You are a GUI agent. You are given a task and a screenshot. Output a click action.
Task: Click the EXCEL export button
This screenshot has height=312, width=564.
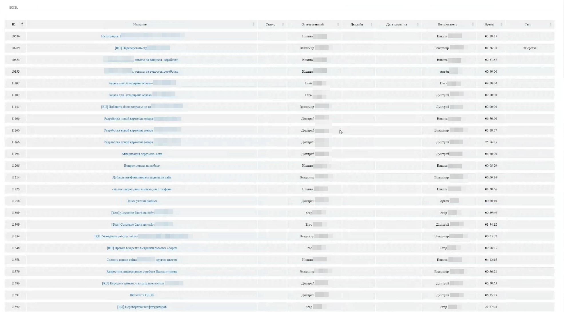(13, 7)
